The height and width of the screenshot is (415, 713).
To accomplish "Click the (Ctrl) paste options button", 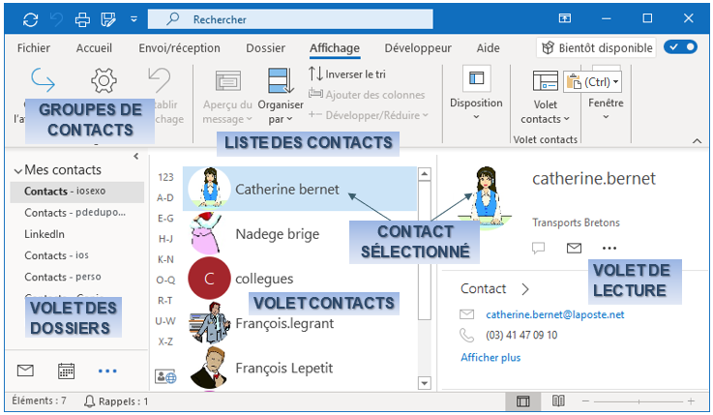I will 592,82.
